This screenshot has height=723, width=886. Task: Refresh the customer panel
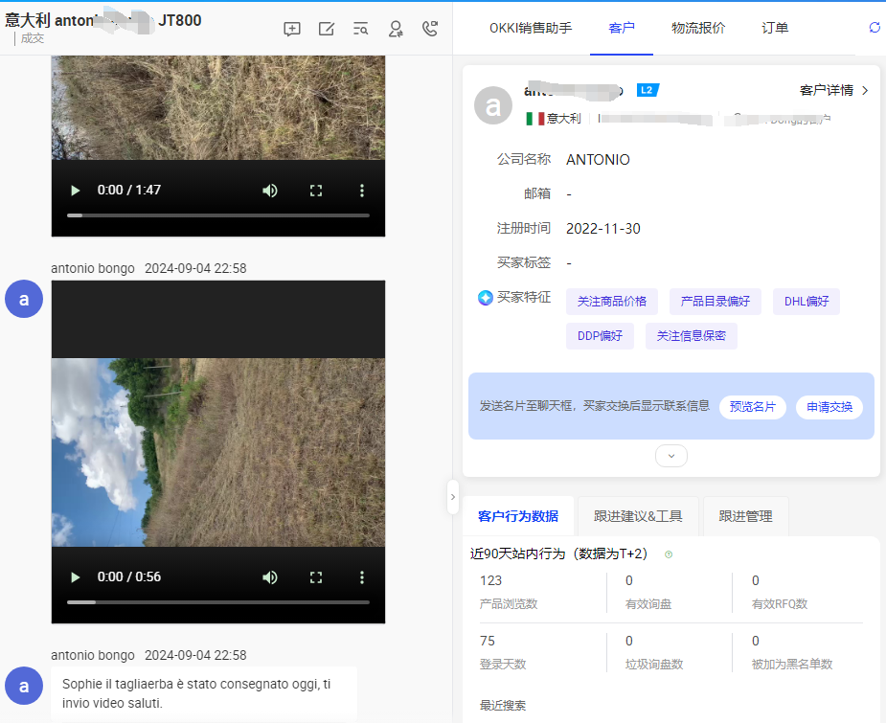click(875, 28)
